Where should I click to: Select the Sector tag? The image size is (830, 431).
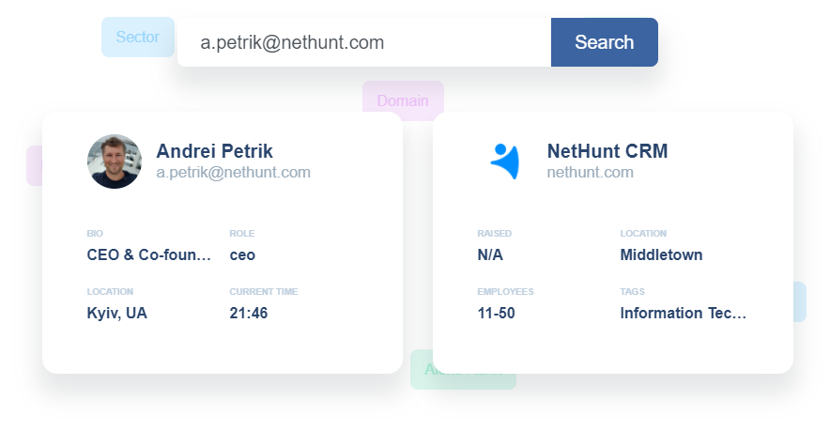pyautogui.click(x=137, y=37)
